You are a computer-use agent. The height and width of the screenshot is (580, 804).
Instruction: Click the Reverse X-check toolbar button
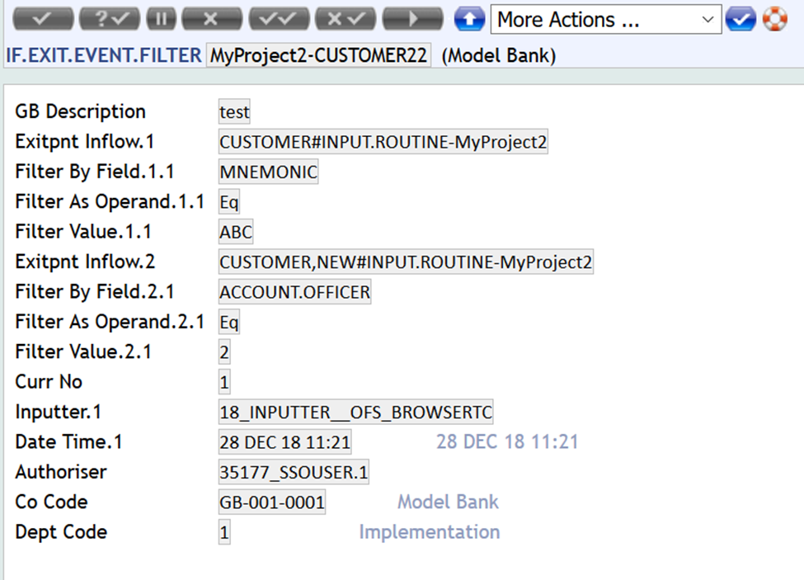tap(347, 19)
